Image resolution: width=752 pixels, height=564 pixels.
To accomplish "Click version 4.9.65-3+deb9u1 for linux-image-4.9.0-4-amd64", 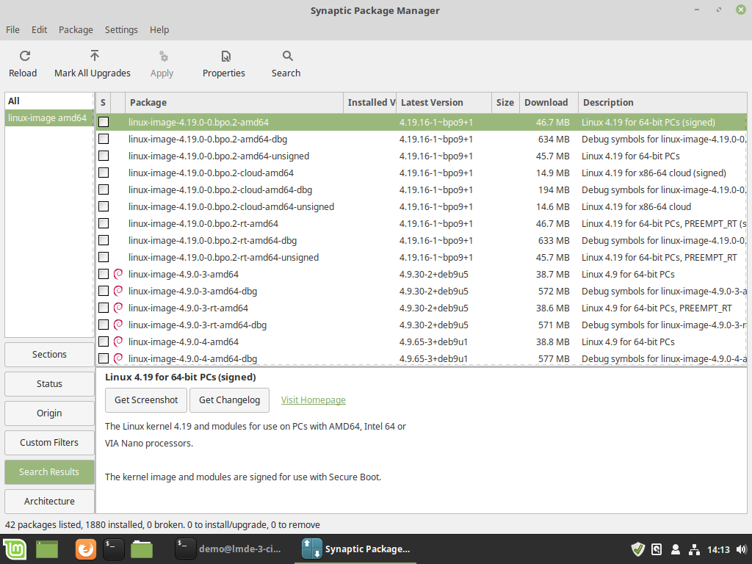I will [433, 342].
